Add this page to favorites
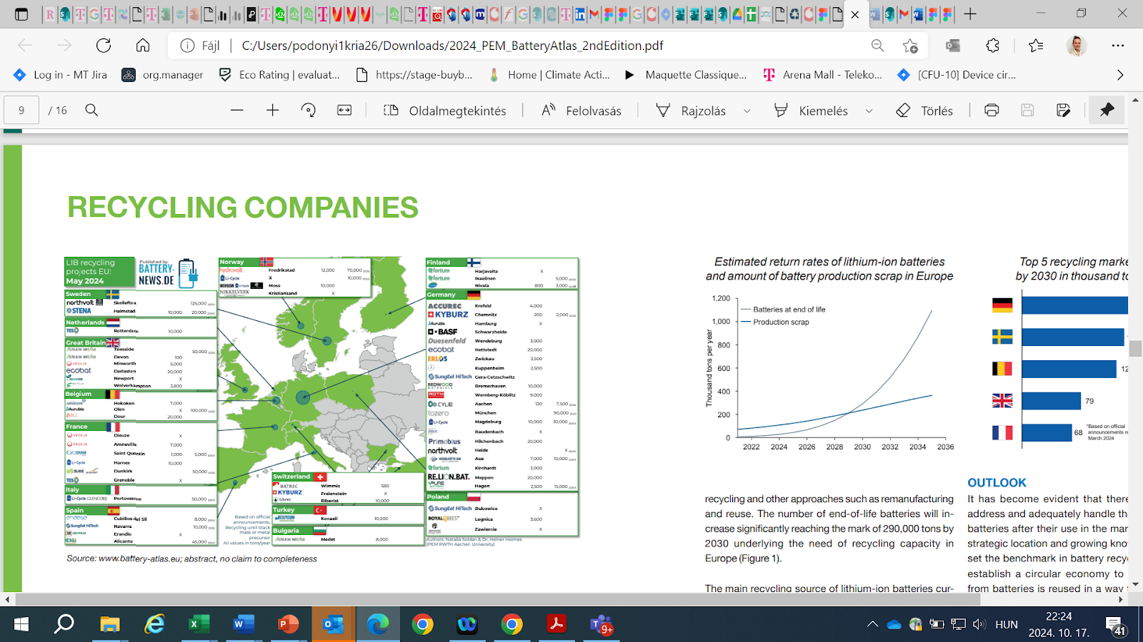The height and width of the screenshot is (642, 1143). (910, 46)
